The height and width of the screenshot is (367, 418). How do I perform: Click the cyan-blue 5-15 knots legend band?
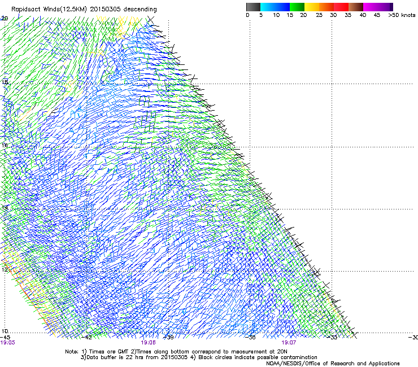tap(275, 7)
